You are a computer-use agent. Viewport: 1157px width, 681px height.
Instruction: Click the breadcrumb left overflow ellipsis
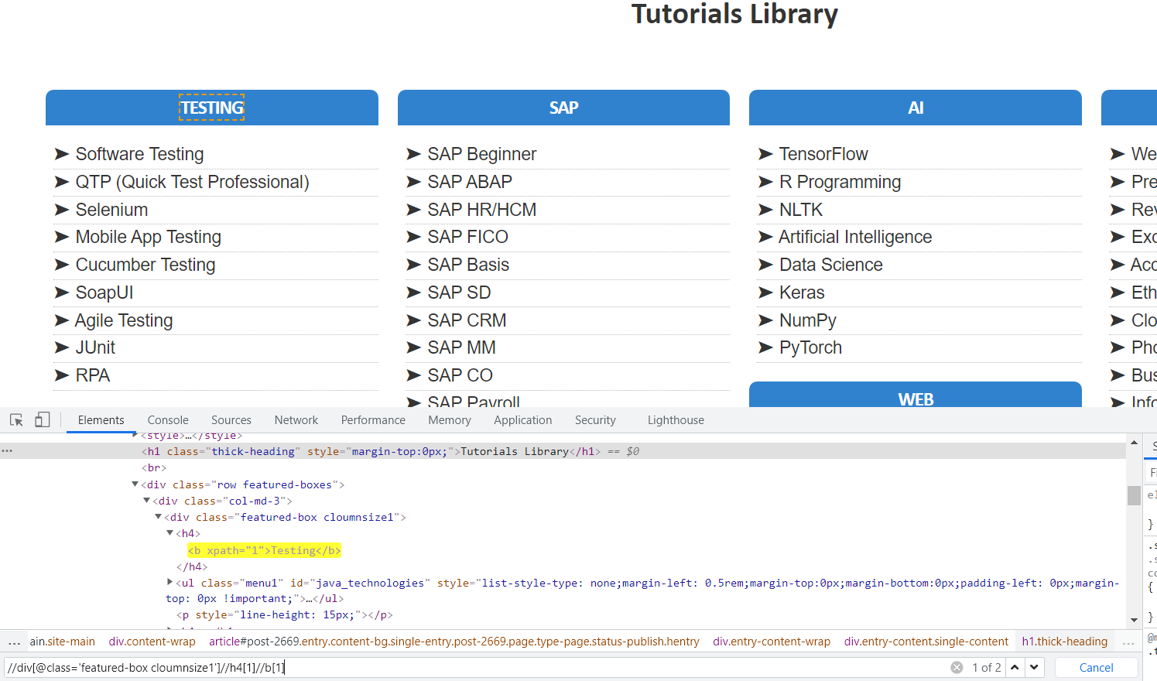14,642
